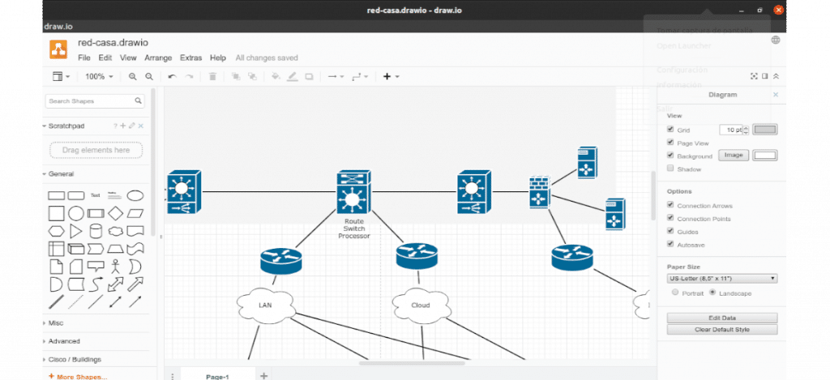The image size is (830, 380).
Task: Open the insert plus dropdown
Action: 391,77
